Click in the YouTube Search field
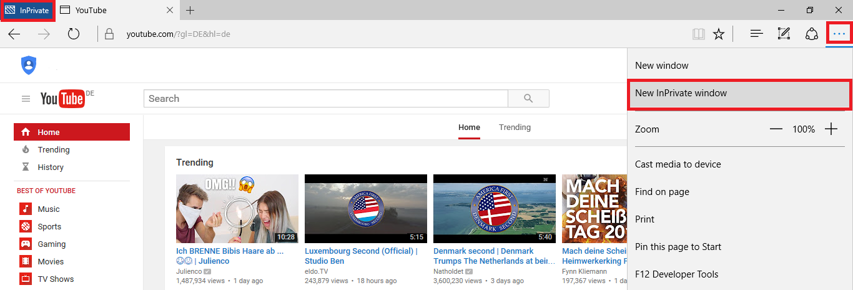853x290 pixels. [325, 99]
